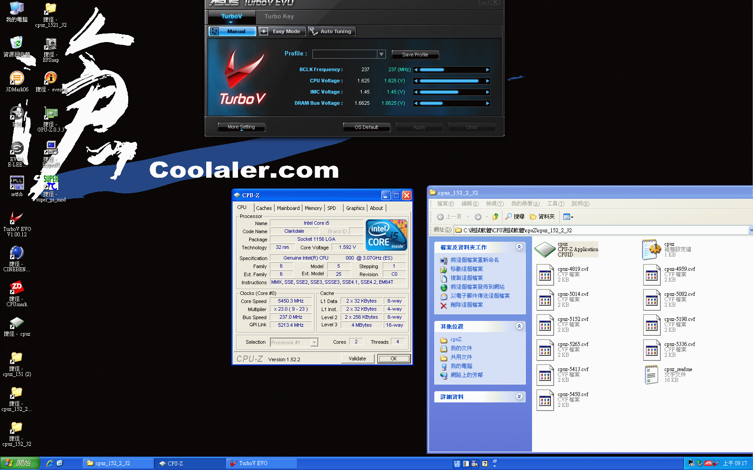Increase IMC Voltage with right arrow
Image resolution: width=753 pixels, height=470 pixels.
[488, 92]
